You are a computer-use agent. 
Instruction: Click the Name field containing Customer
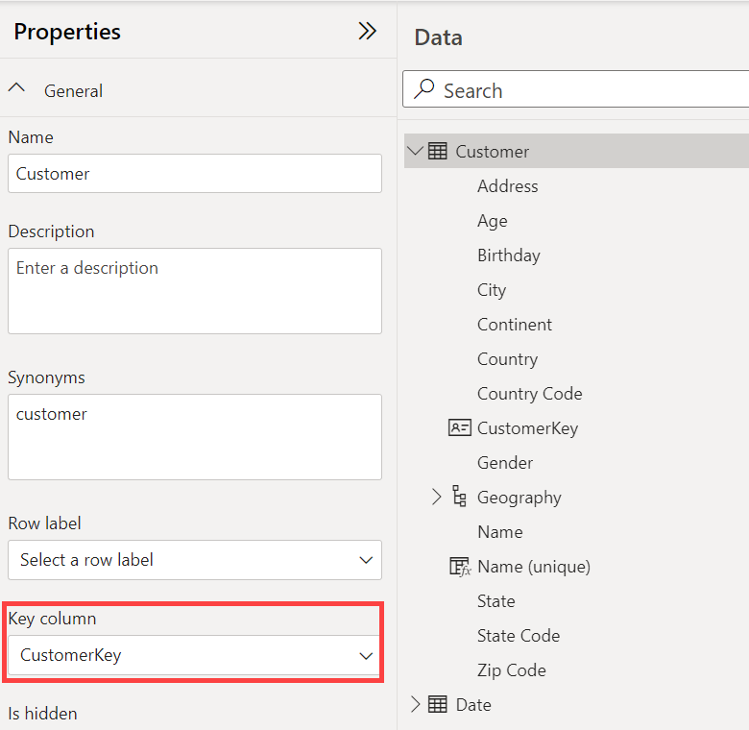(194, 174)
